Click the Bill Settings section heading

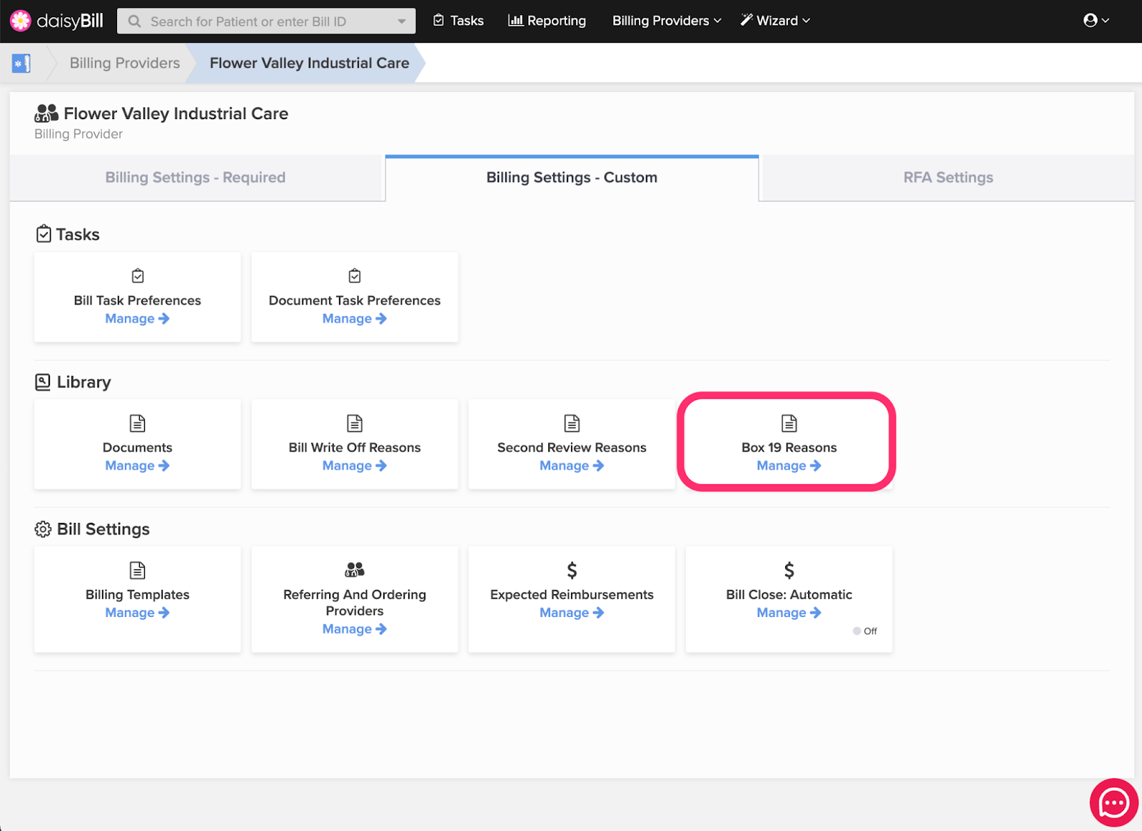tap(103, 529)
